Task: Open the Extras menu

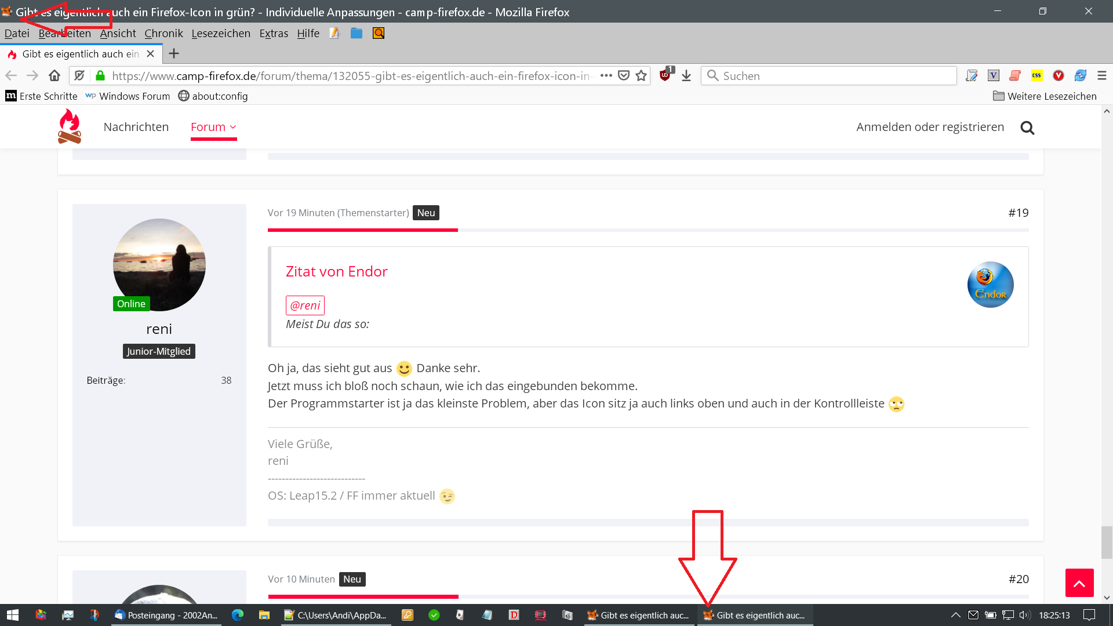Action: point(274,33)
